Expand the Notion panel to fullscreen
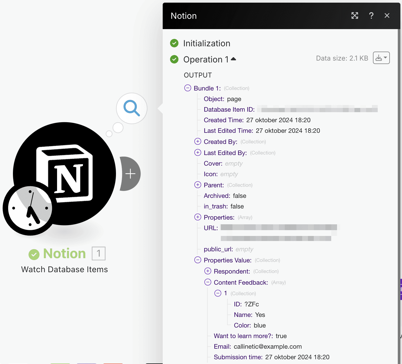402x364 pixels. click(355, 16)
